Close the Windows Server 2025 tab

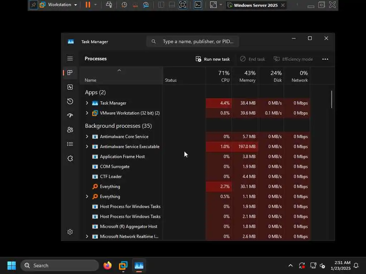tap(283, 5)
